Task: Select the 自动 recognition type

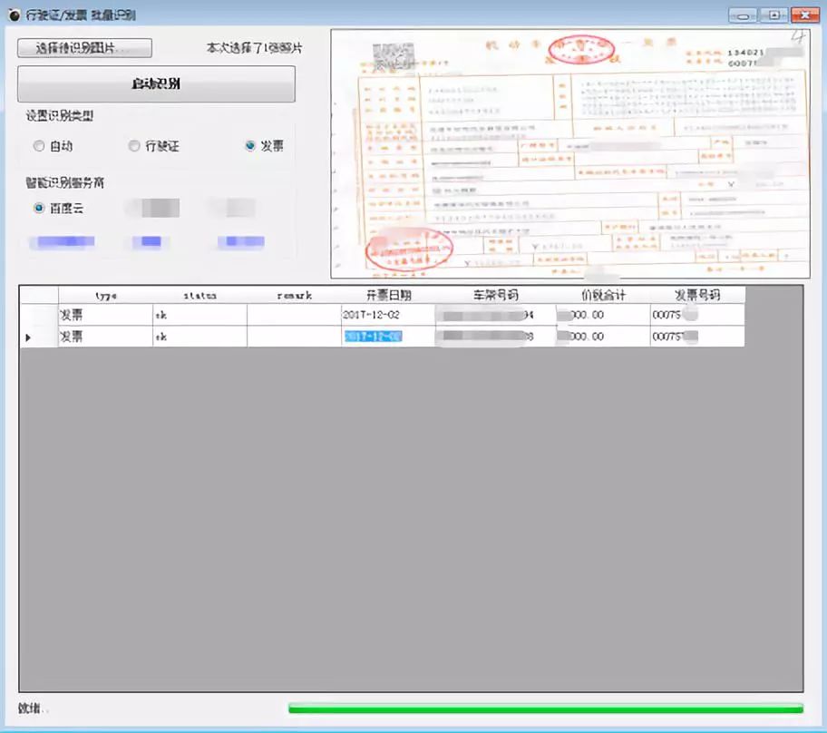Action: click(x=39, y=146)
